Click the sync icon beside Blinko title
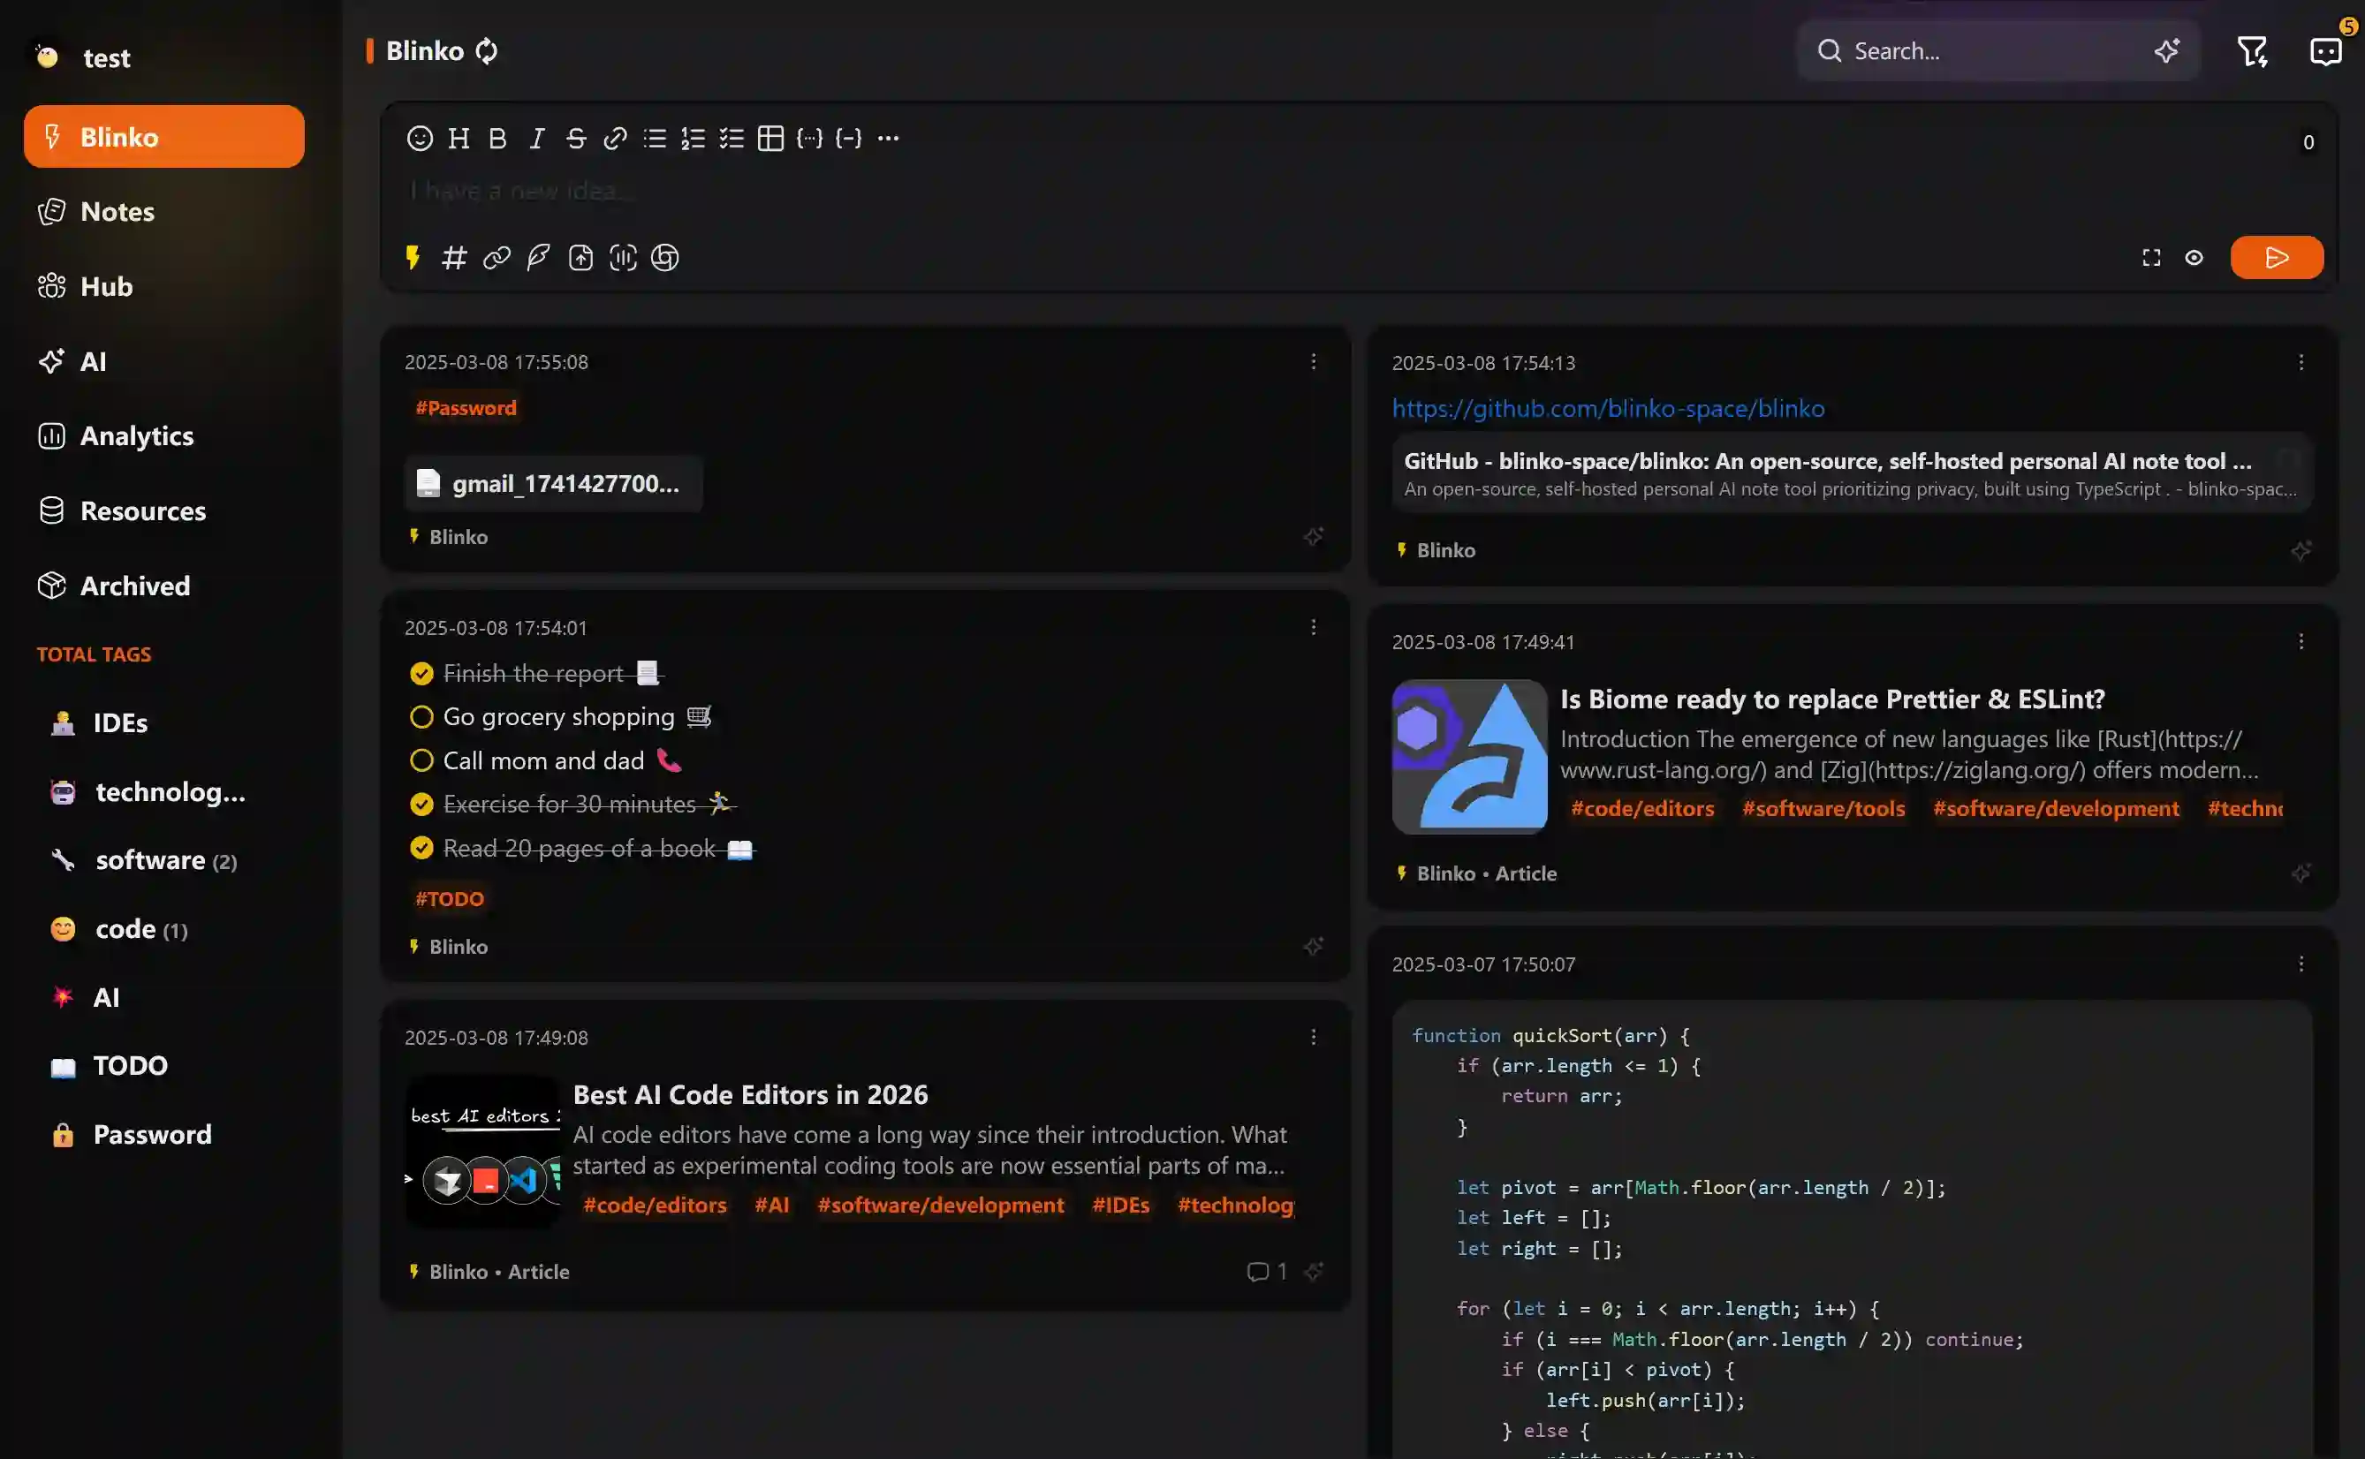 (487, 51)
